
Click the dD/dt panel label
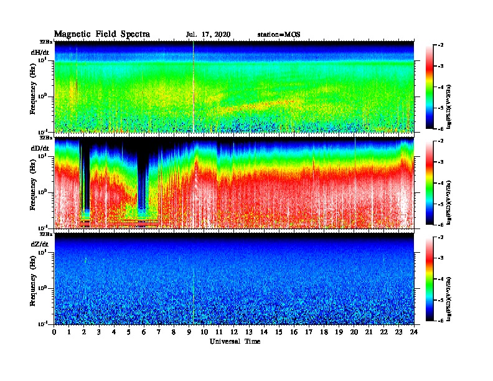(x=40, y=148)
